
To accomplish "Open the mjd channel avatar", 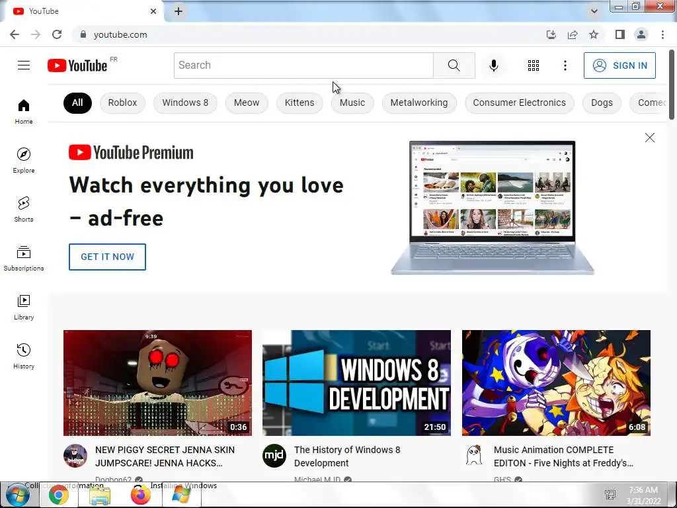I will point(274,455).
